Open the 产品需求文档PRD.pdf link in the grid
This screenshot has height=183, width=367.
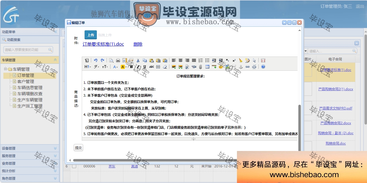[336, 108]
